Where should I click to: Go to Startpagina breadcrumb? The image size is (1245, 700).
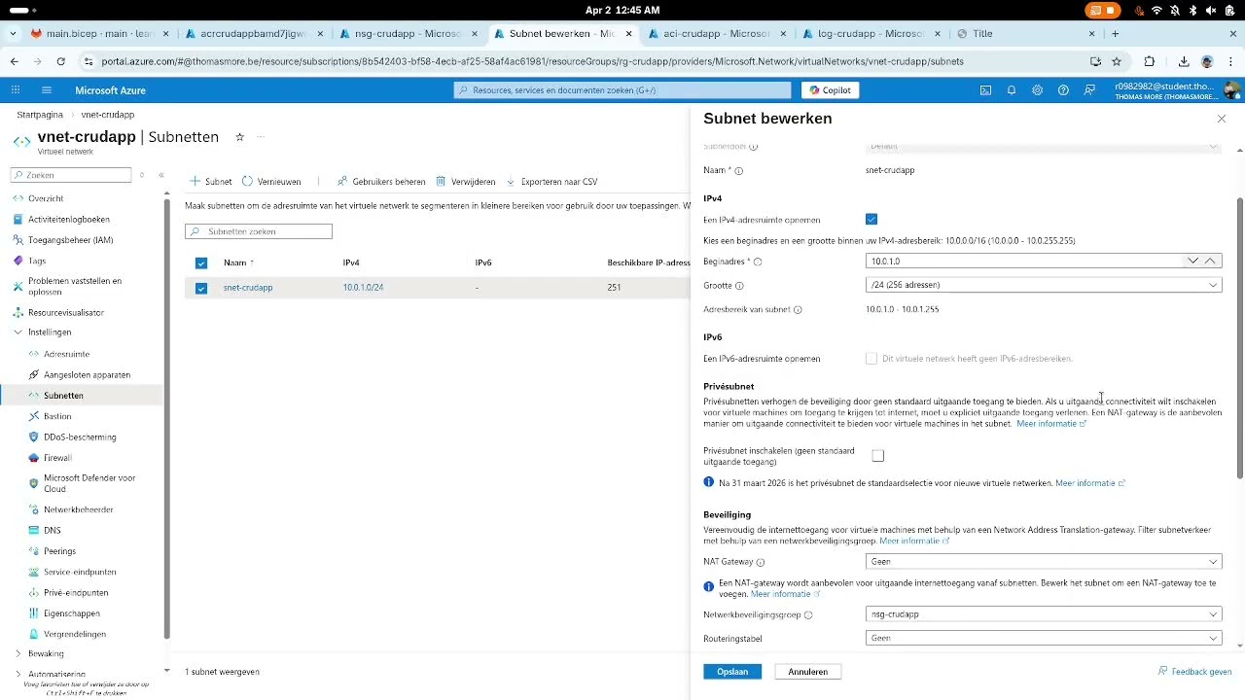tap(39, 115)
